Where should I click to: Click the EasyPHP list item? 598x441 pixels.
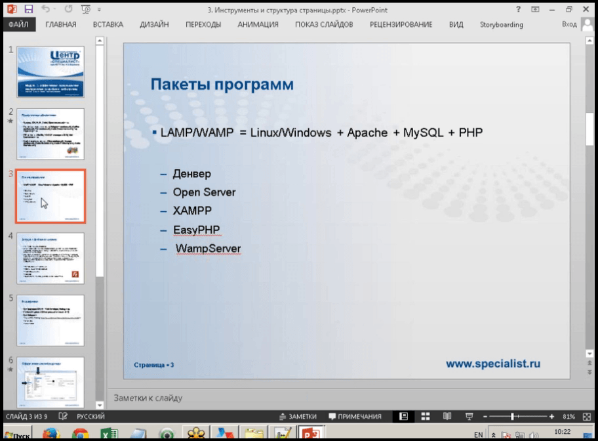point(197,230)
